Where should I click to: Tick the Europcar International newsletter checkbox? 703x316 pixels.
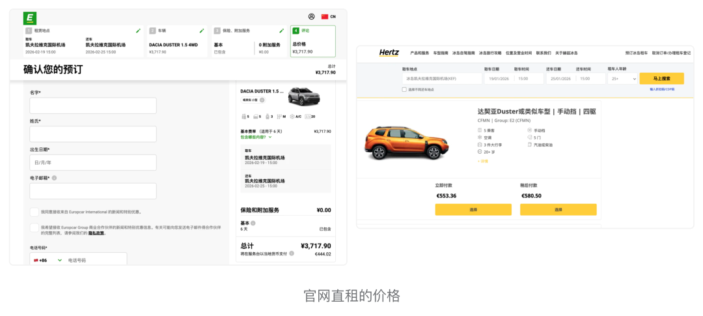(x=34, y=212)
